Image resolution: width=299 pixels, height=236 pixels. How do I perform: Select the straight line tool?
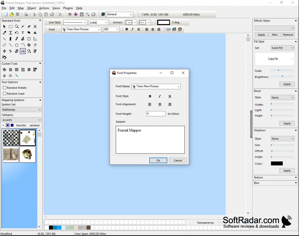pyautogui.click(x=10, y=45)
